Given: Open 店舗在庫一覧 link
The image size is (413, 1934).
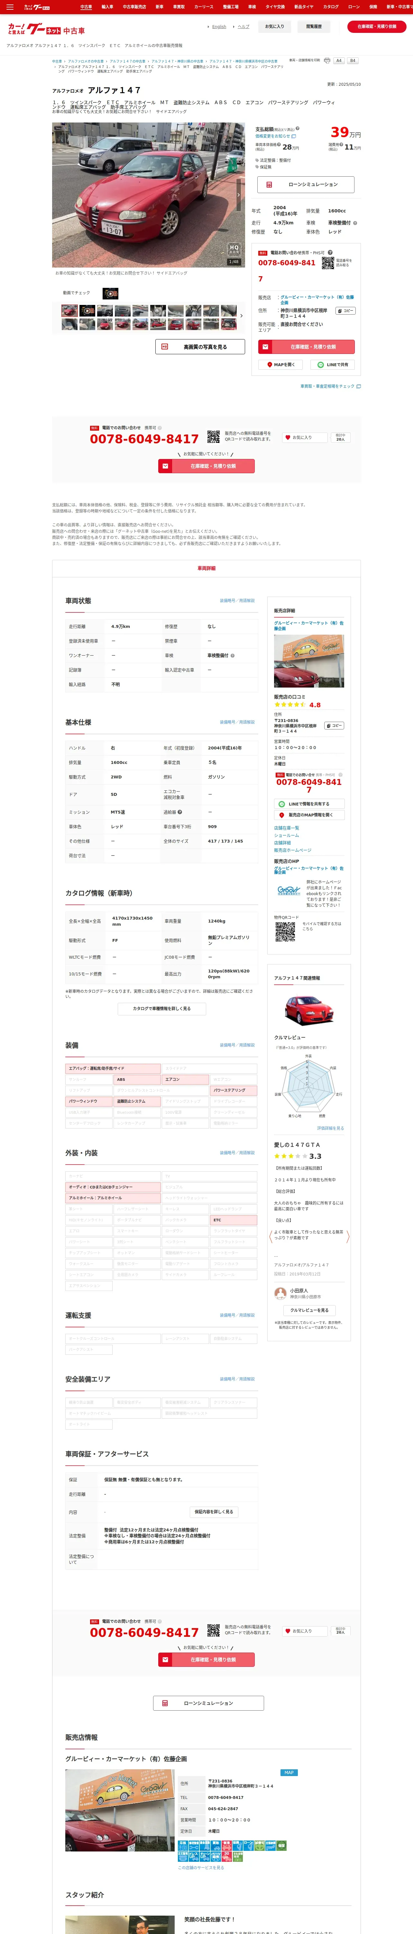Looking at the screenshot, I should coord(286,828).
